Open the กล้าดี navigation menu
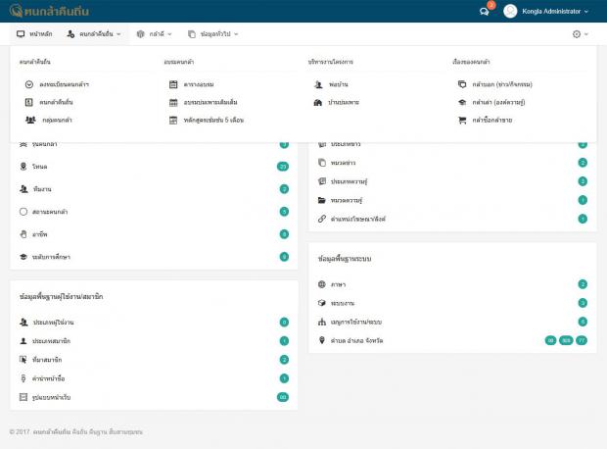 155,34
